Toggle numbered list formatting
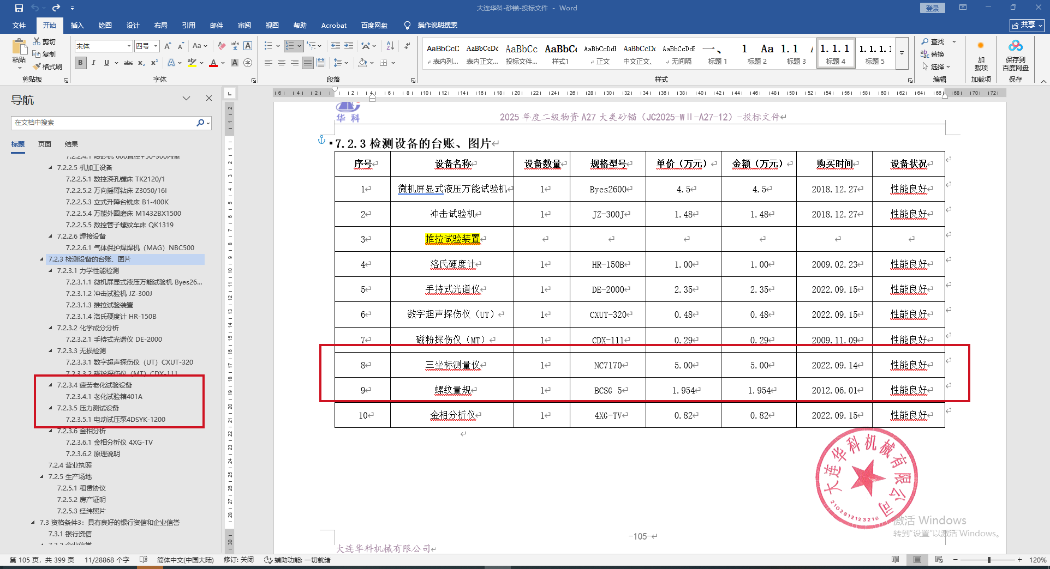1050x569 pixels. 290,46
